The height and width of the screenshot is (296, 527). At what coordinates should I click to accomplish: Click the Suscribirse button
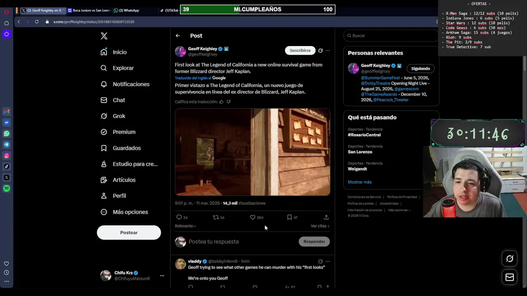click(300, 51)
